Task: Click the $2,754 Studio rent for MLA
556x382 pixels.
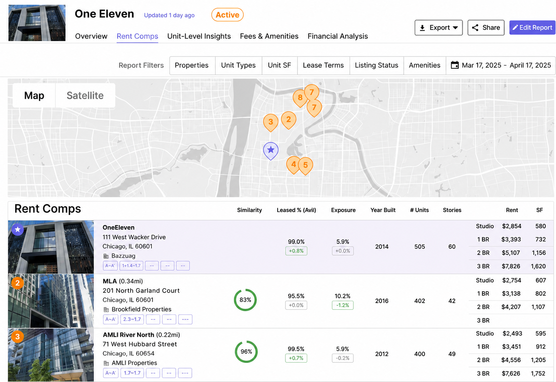Action: (x=512, y=280)
